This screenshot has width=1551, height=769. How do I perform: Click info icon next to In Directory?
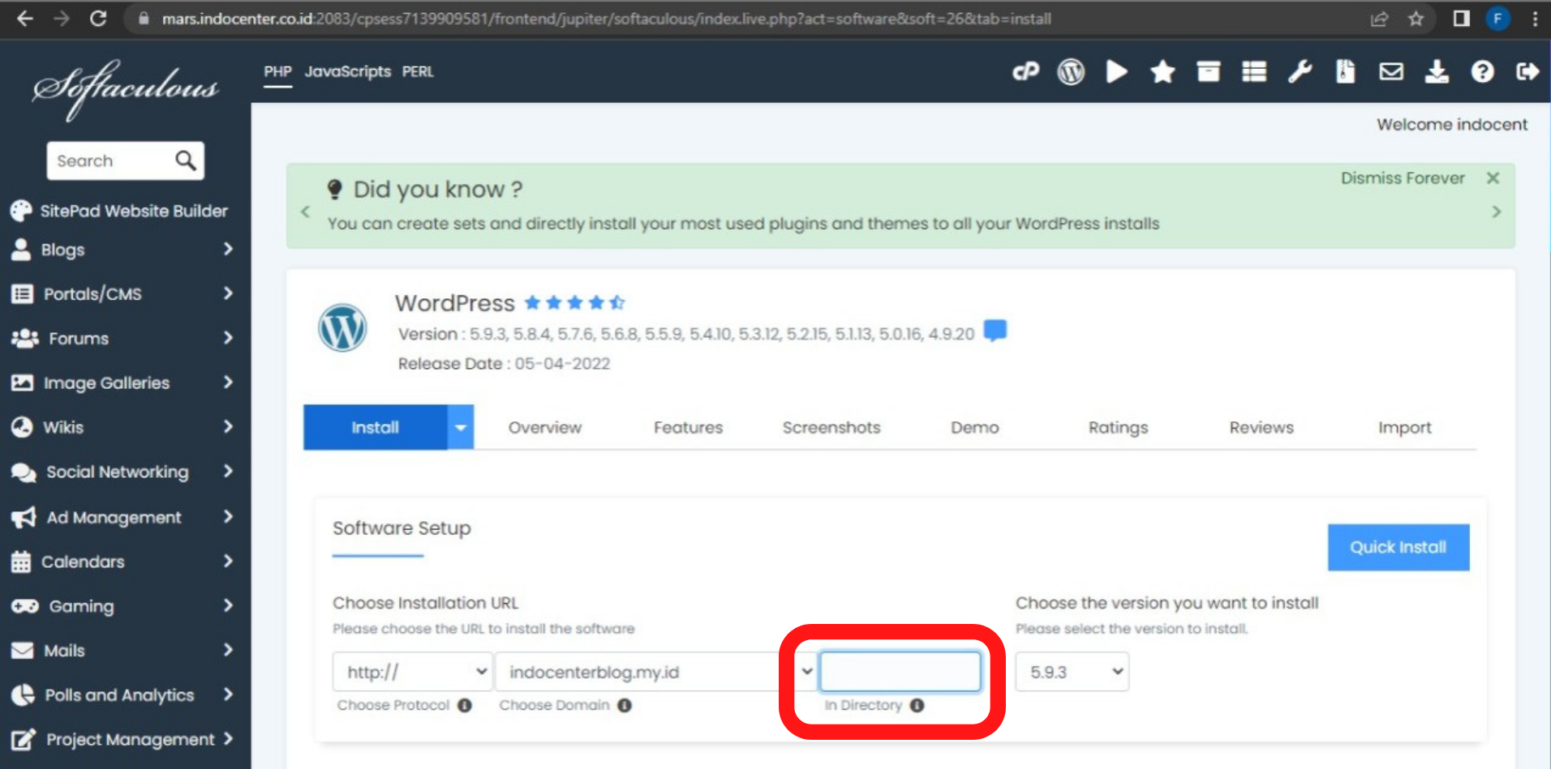point(917,706)
